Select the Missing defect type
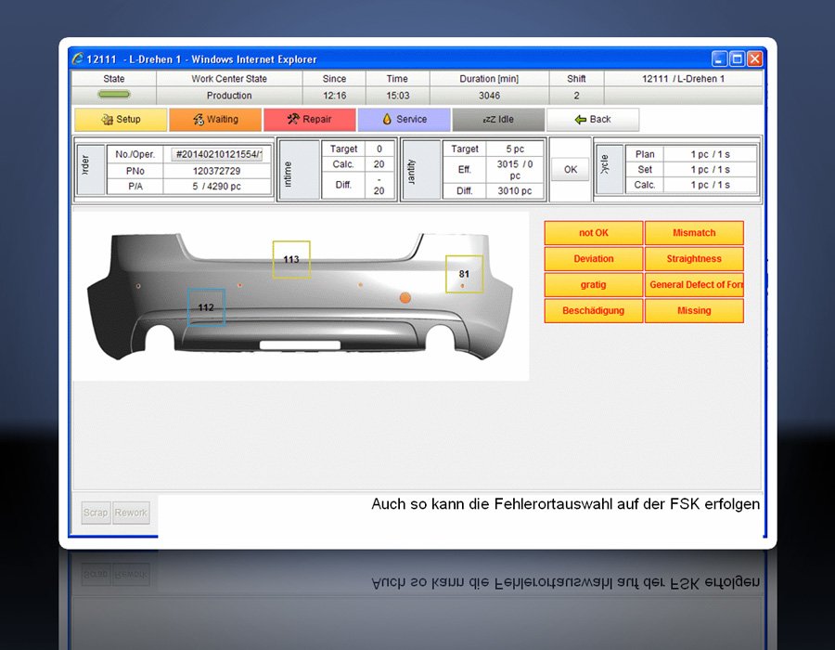The width and height of the screenshot is (835, 650). (694, 311)
